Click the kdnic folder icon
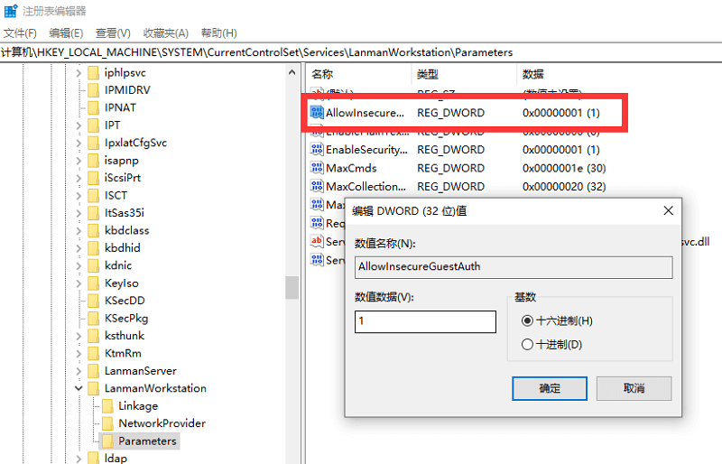 pos(94,265)
